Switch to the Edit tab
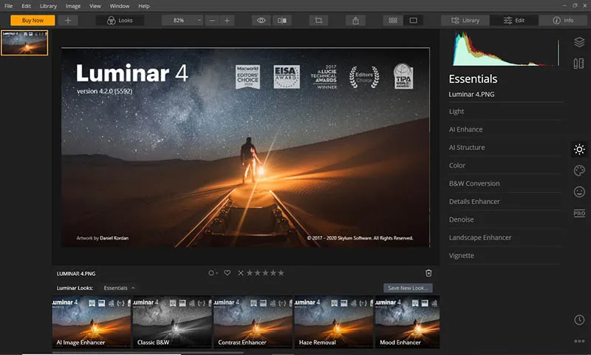Viewport: 591px width, 355px height. coord(514,21)
